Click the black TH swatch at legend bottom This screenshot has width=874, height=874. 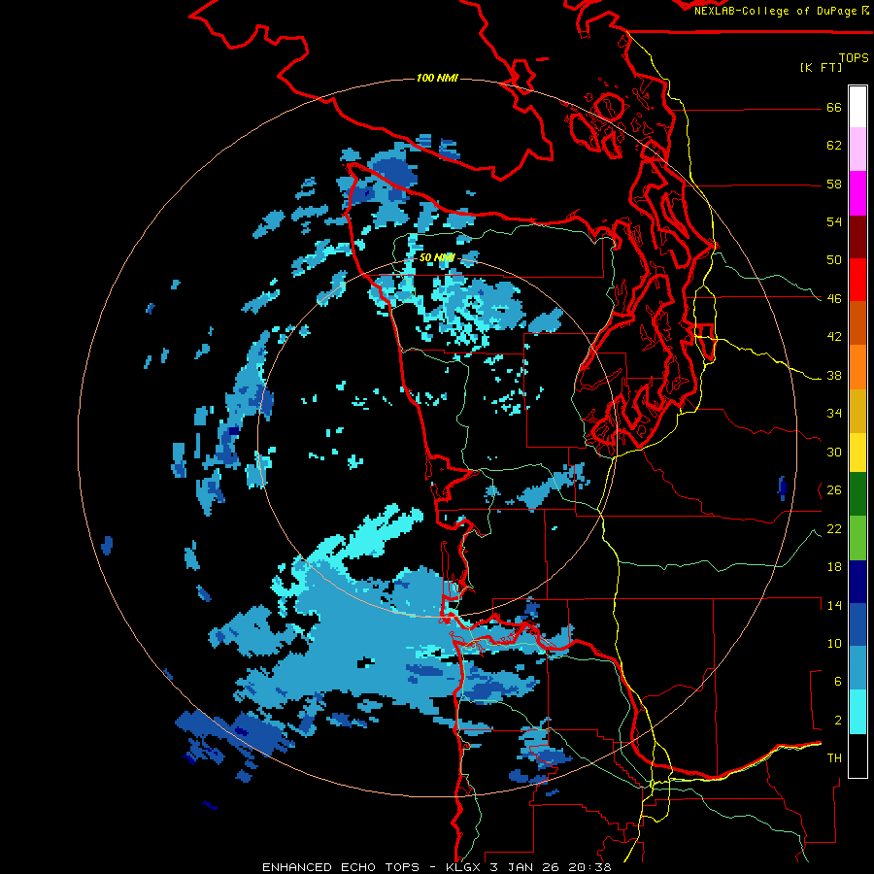[857, 756]
